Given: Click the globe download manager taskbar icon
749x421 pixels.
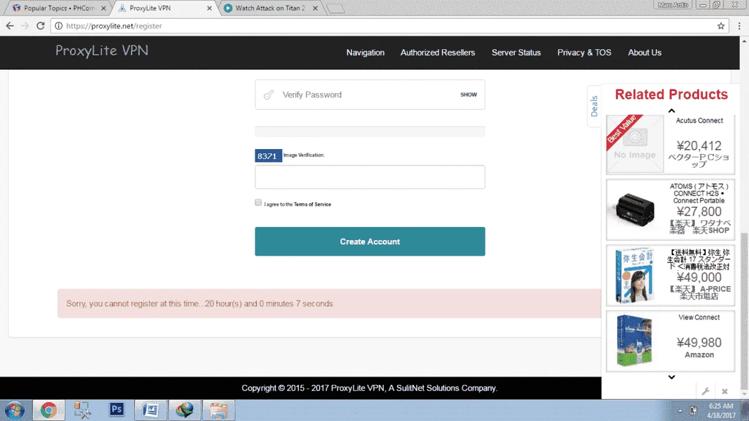Looking at the screenshot, I should coord(184,410).
